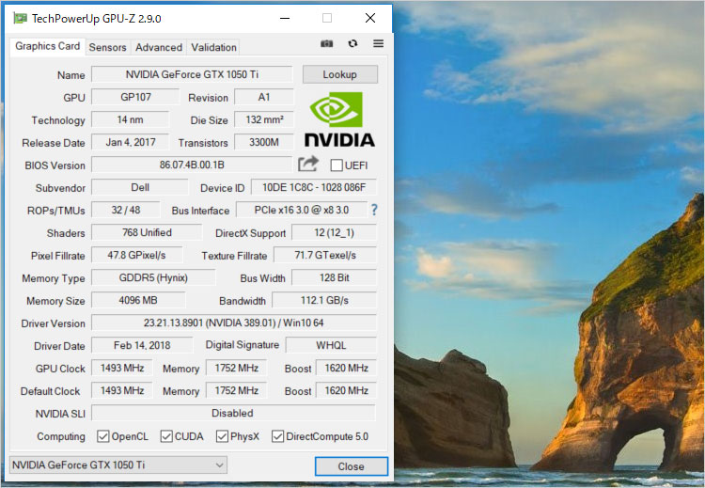Click the Shaders field 768 Unified
This screenshot has height=488, width=705.
coord(147,232)
